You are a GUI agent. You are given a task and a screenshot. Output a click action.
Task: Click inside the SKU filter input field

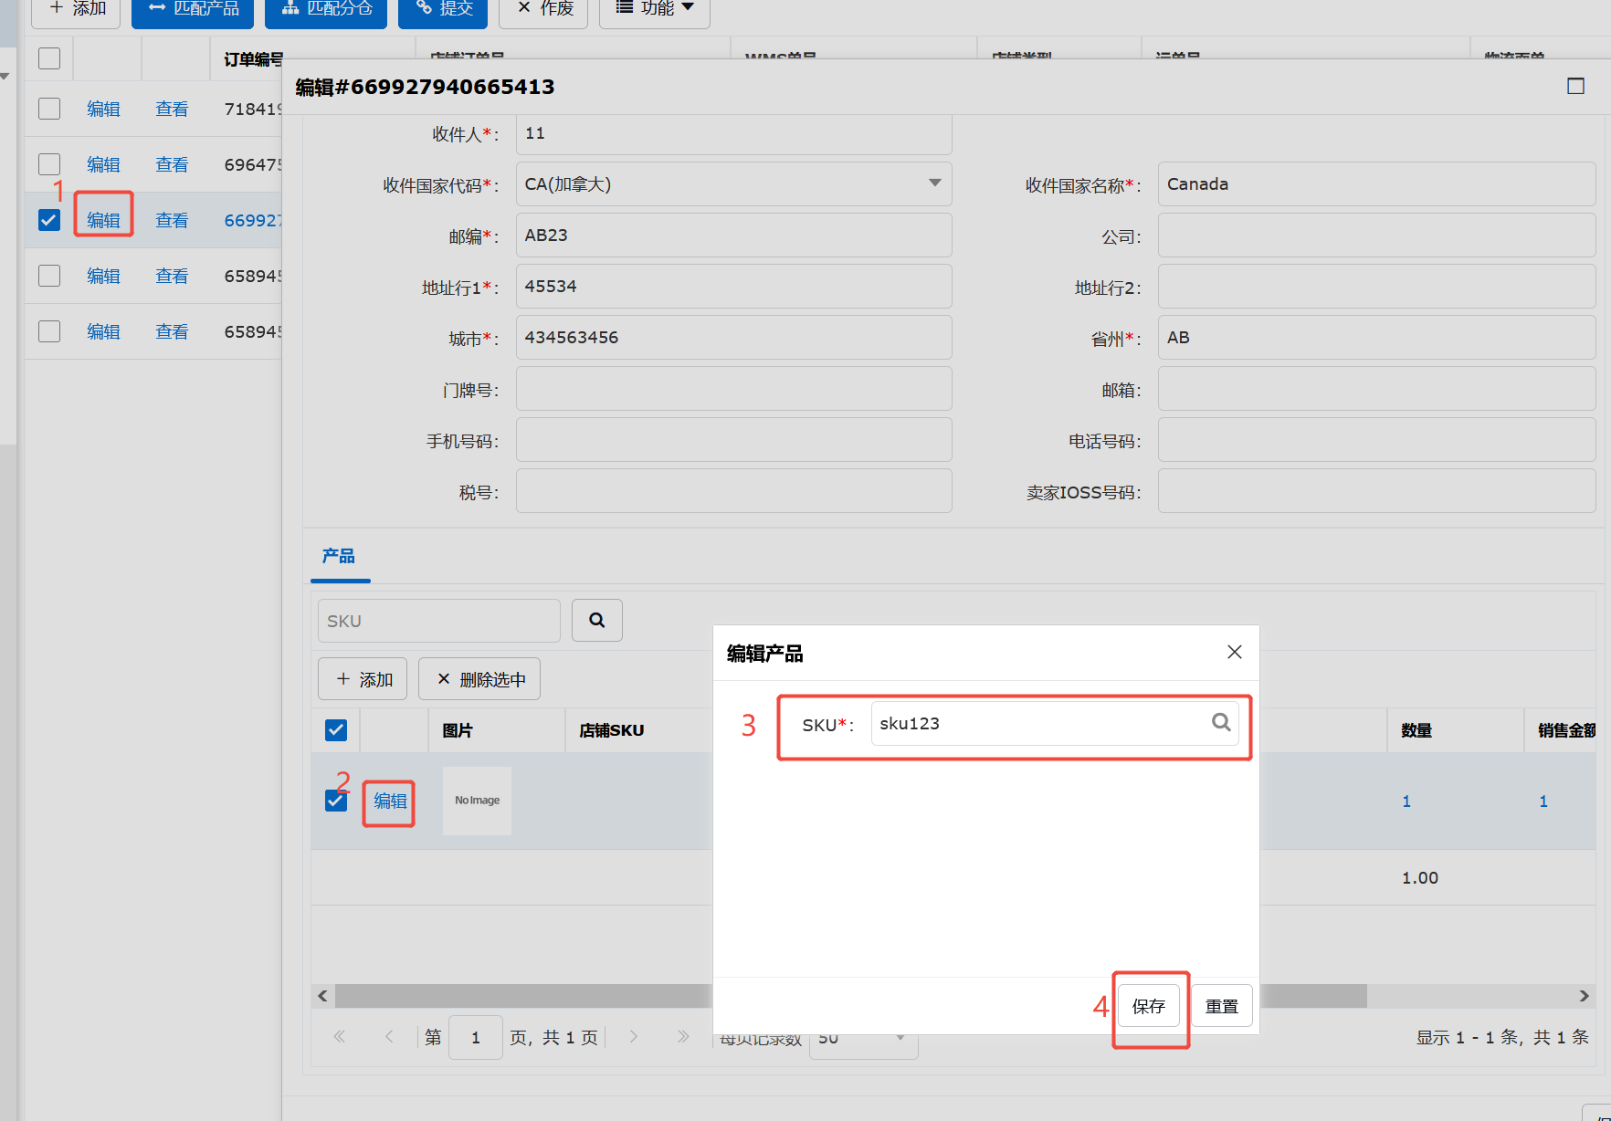point(438,620)
